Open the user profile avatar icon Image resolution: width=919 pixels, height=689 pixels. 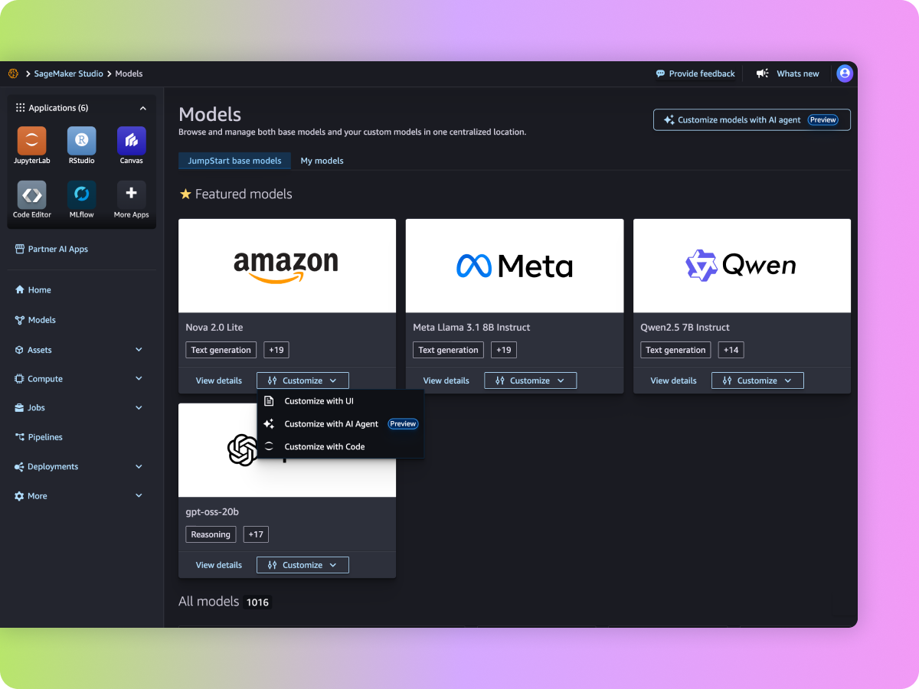(845, 73)
